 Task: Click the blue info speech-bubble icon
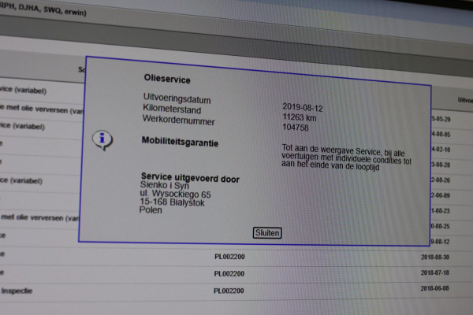coord(102,140)
